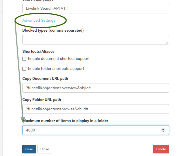178x156 pixels.
Task: Tick the folder shortcuts support checkbox
Action: pos(24,69)
